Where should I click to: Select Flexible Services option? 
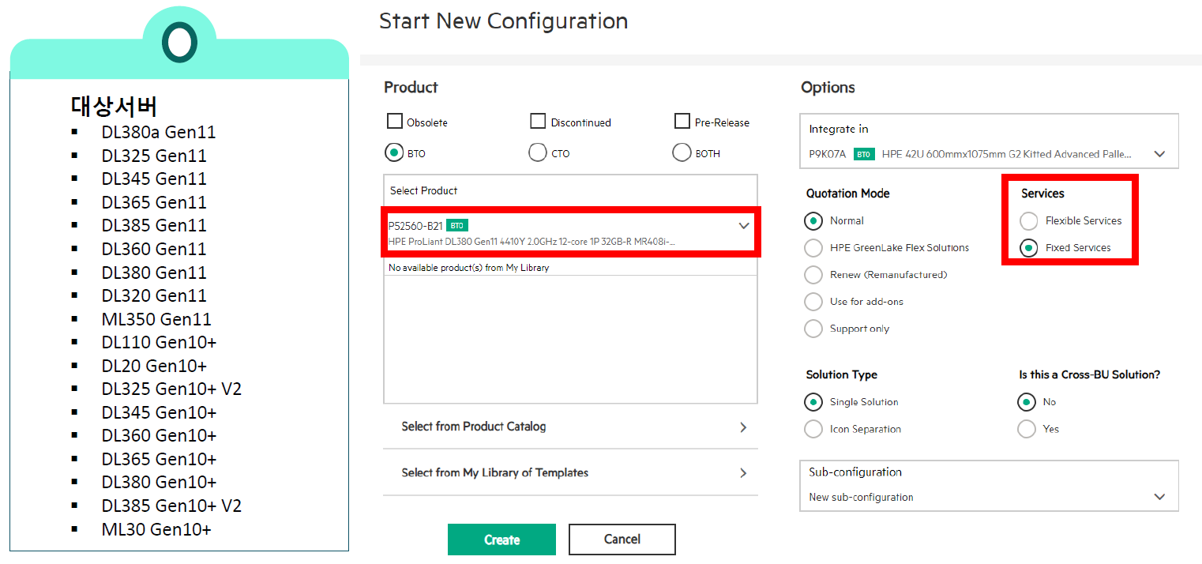pos(1029,220)
